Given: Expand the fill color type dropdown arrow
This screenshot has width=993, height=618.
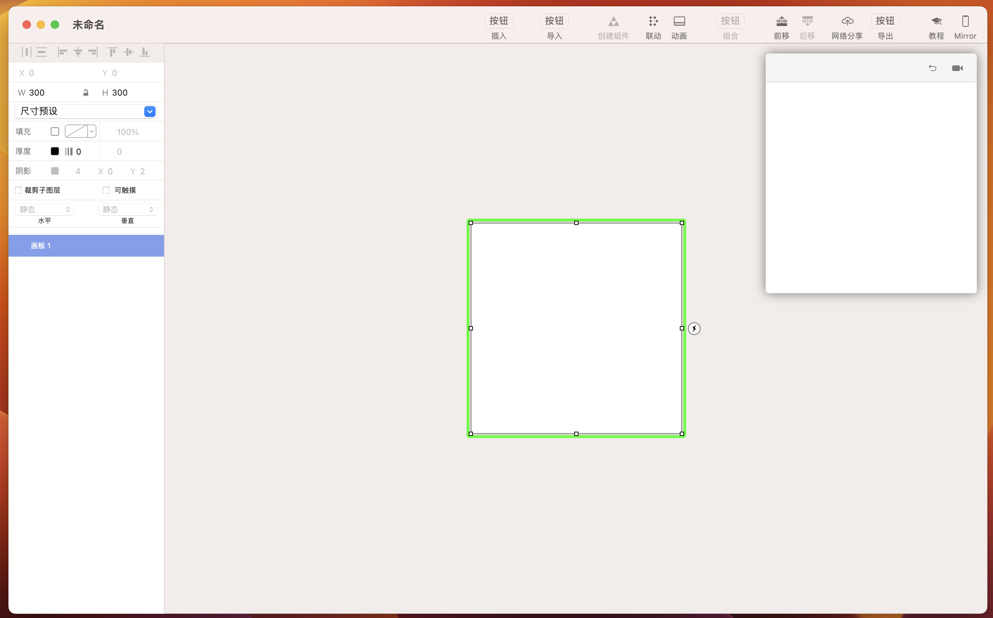Looking at the screenshot, I should [92, 131].
